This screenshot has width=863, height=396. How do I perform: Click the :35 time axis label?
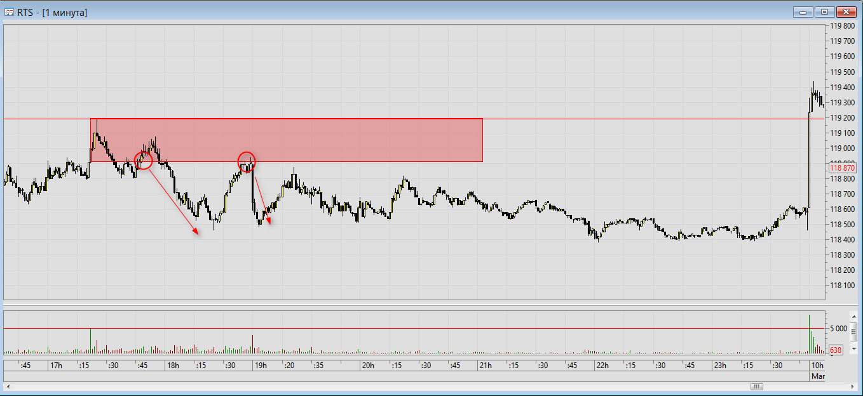click(x=318, y=366)
